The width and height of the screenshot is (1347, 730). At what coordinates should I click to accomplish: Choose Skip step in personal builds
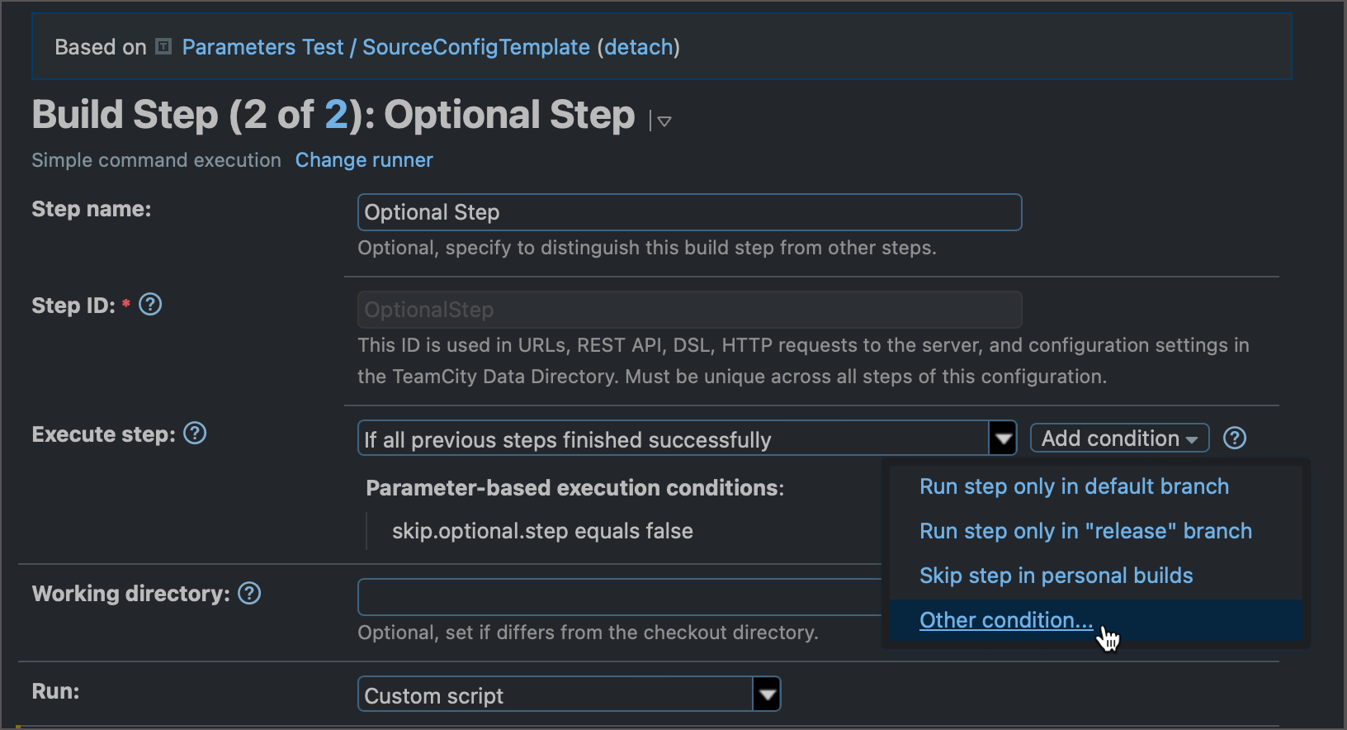1056,575
